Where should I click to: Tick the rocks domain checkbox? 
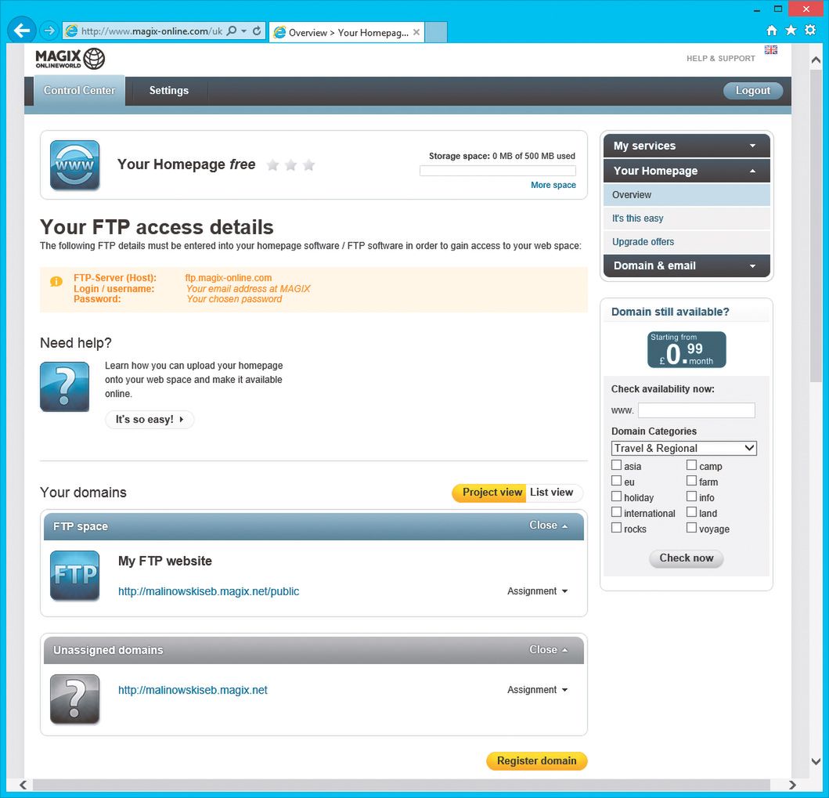(x=616, y=528)
